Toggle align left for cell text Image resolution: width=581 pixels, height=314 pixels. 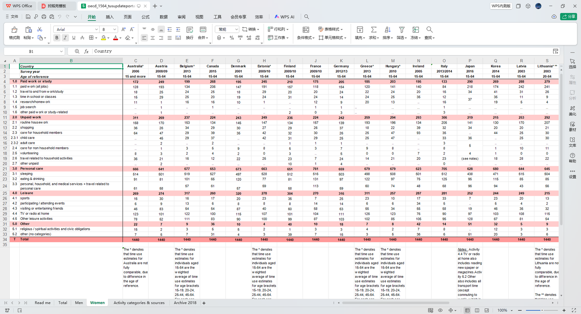point(144,38)
